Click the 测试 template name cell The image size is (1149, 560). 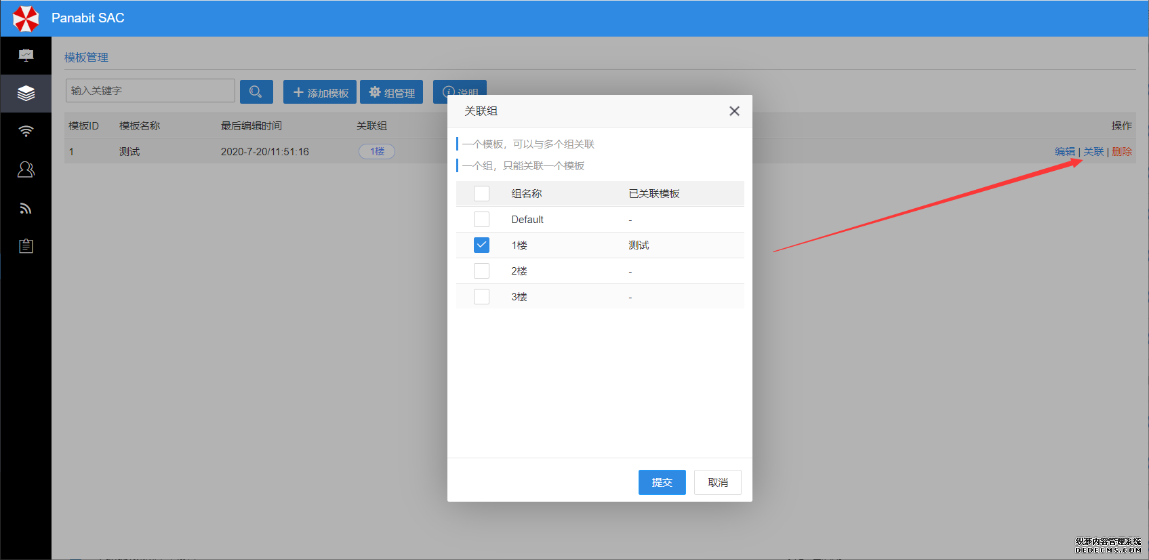pos(129,152)
